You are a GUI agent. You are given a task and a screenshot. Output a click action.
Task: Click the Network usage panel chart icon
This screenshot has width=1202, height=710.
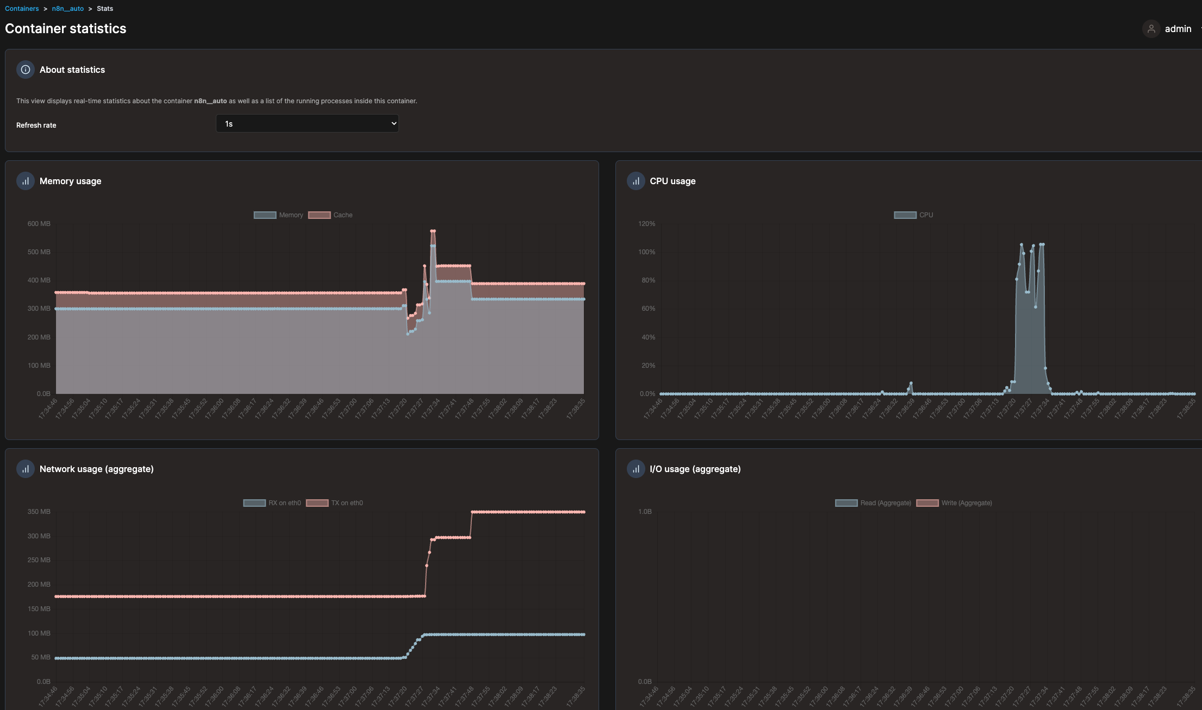[25, 468]
